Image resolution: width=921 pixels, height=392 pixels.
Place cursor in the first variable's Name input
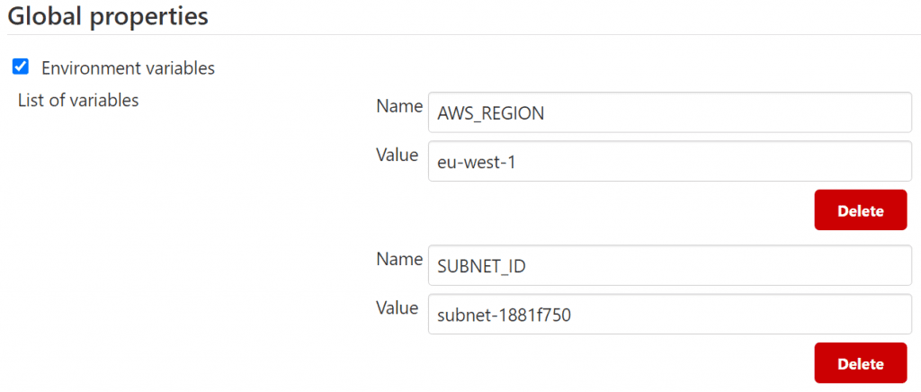[670, 112]
